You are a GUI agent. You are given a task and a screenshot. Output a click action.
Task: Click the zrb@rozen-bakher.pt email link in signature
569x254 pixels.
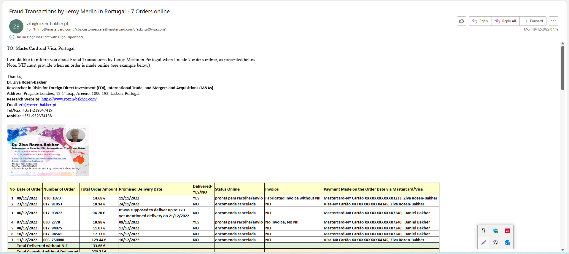pos(37,105)
